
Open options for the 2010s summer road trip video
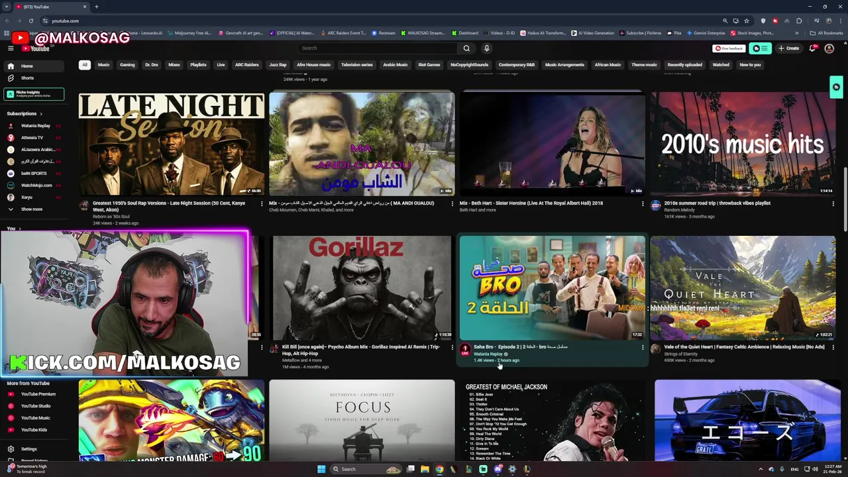tap(833, 204)
